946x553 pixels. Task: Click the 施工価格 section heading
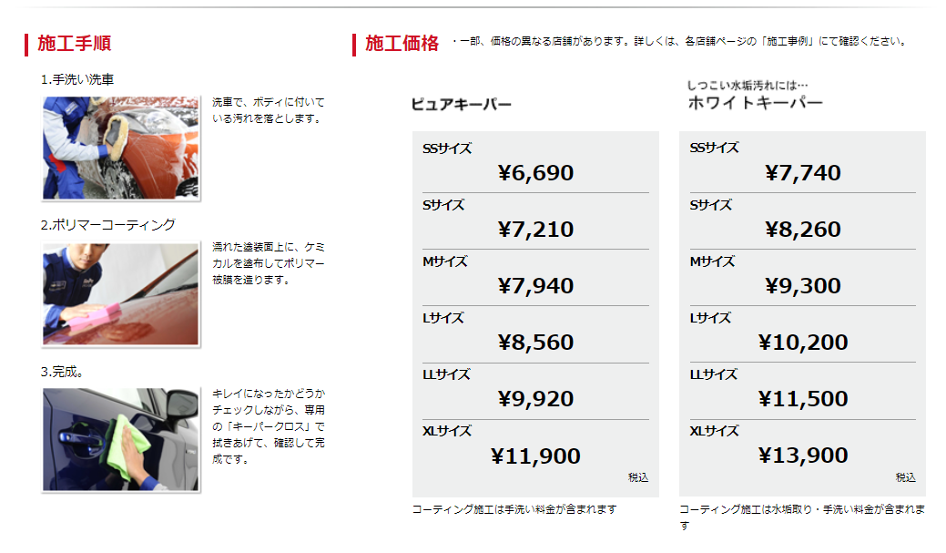point(402,43)
